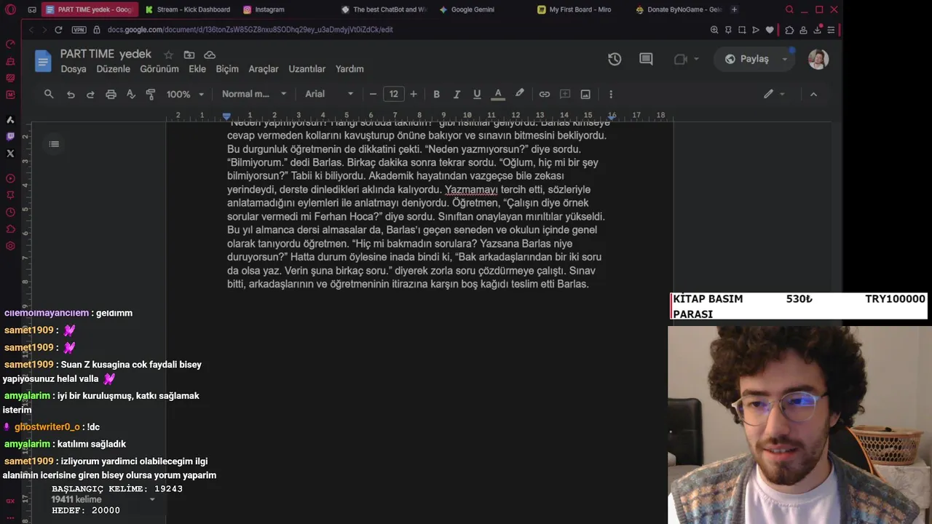Insert an image from the toolbar
This screenshot has width=932, height=524.
[x=585, y=94]
